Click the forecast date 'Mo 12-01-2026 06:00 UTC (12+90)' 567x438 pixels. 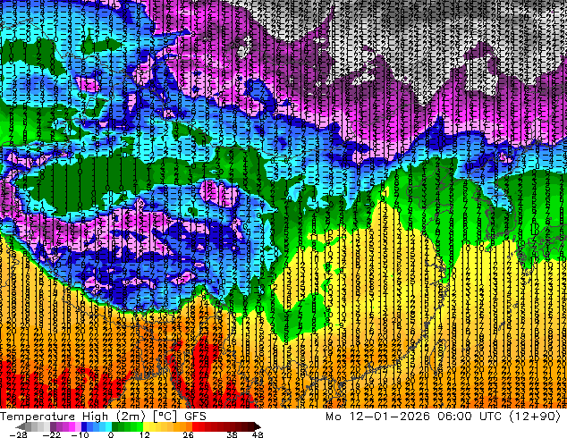click(443, 417)
